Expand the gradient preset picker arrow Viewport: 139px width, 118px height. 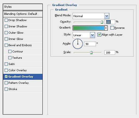point(106,28)
